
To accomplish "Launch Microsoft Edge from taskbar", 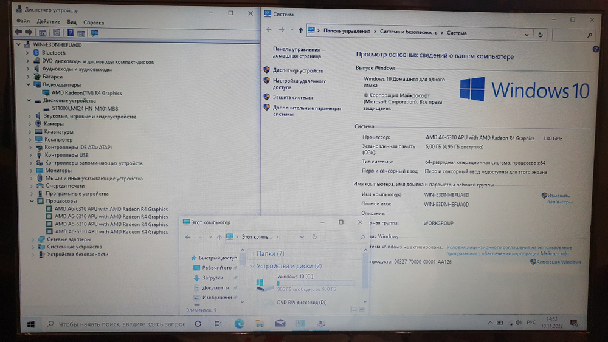I will (x=239, y=323).
